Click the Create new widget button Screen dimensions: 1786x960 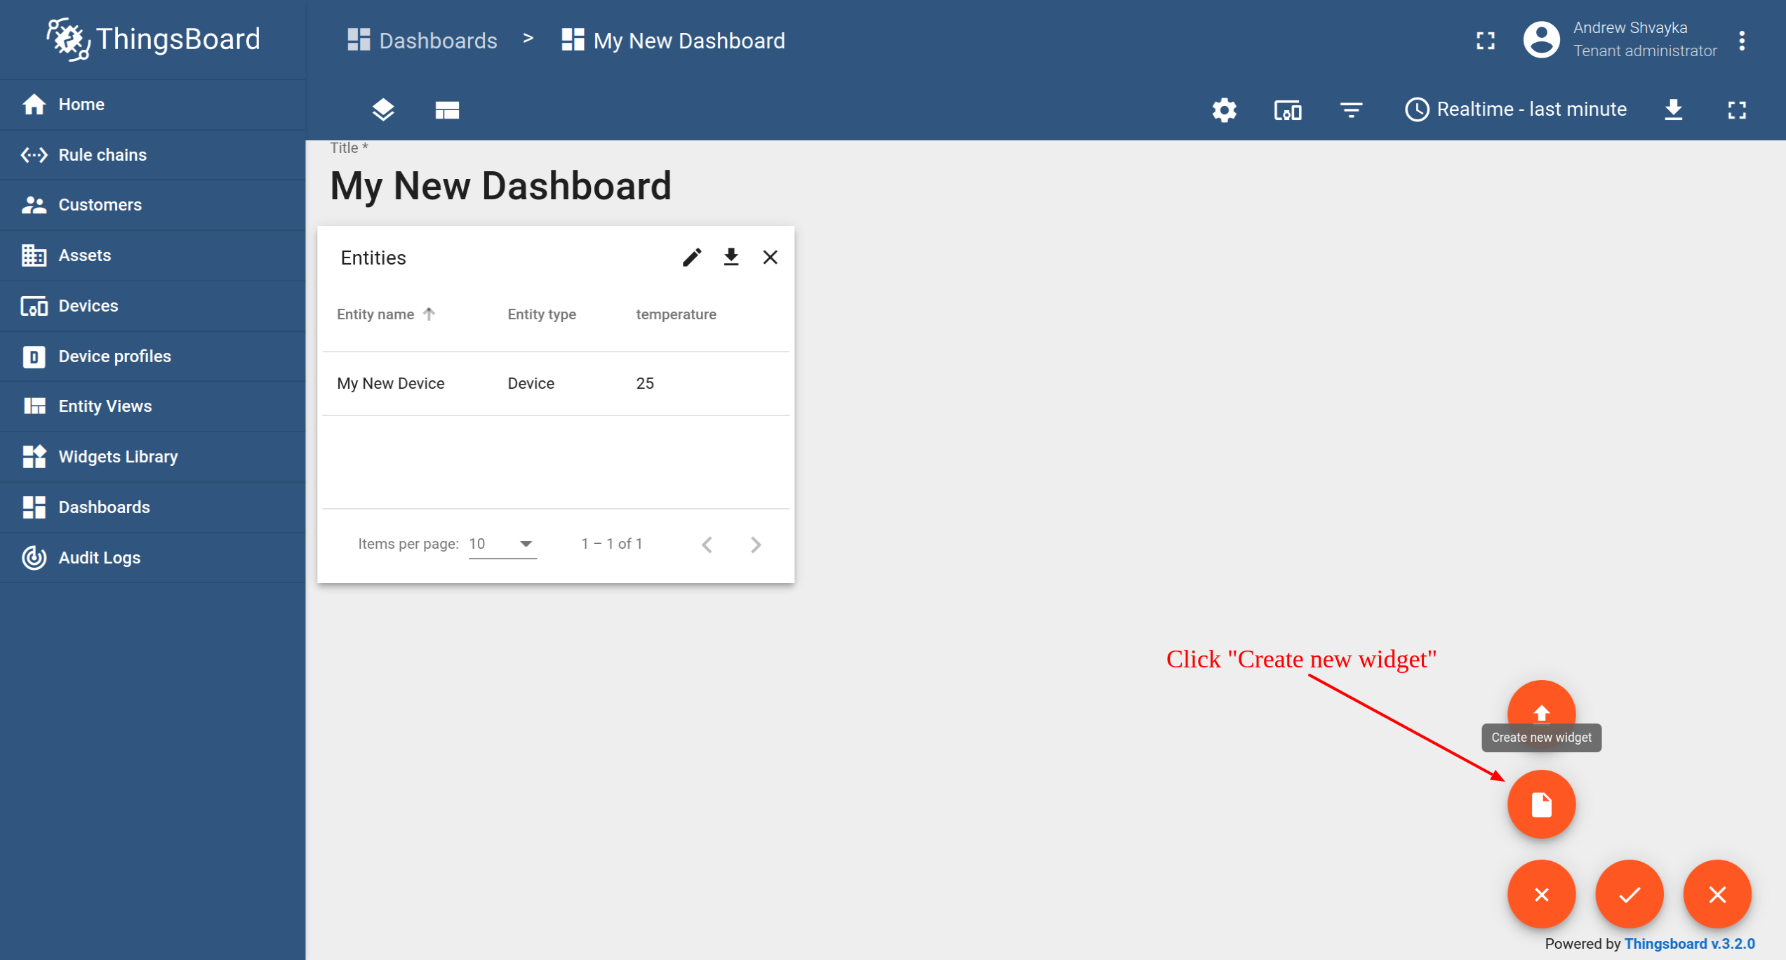(1541, 804)
